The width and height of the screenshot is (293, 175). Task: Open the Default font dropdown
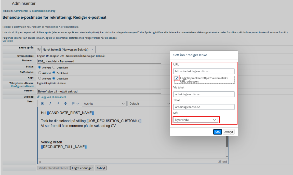tap(149, 104)
